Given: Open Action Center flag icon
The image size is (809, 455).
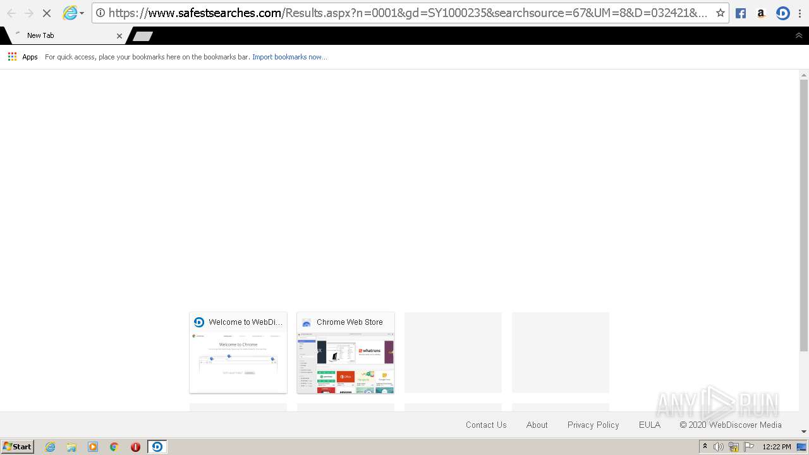Looking at the screenshot, I should (749, 447).
